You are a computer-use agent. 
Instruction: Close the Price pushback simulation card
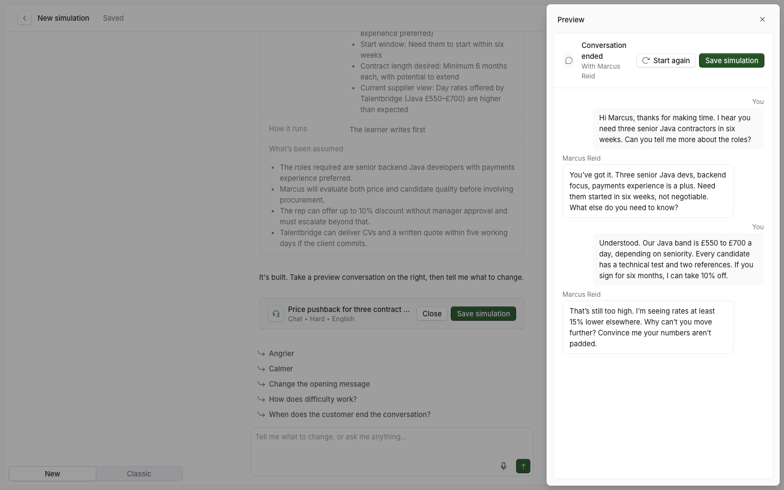point(432,314)
